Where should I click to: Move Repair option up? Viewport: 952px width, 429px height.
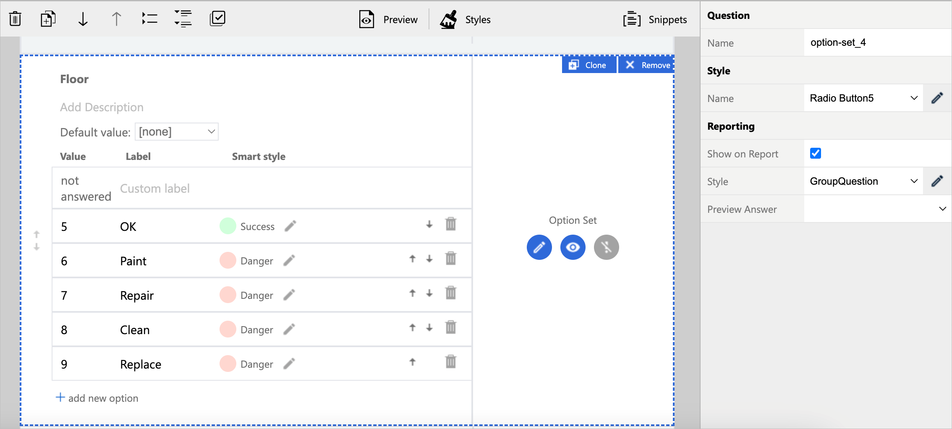pyautogui.click(x=413, y=293)
